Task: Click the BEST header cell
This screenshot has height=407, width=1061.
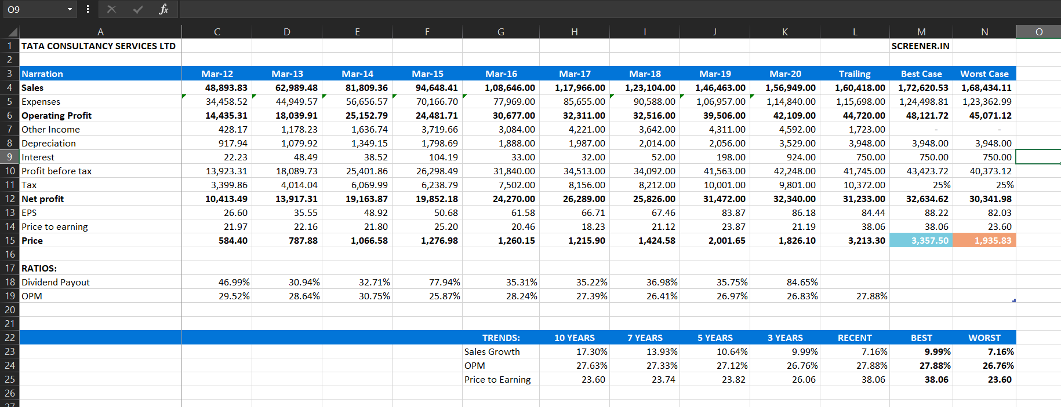Action: click(x=921, y=338)
